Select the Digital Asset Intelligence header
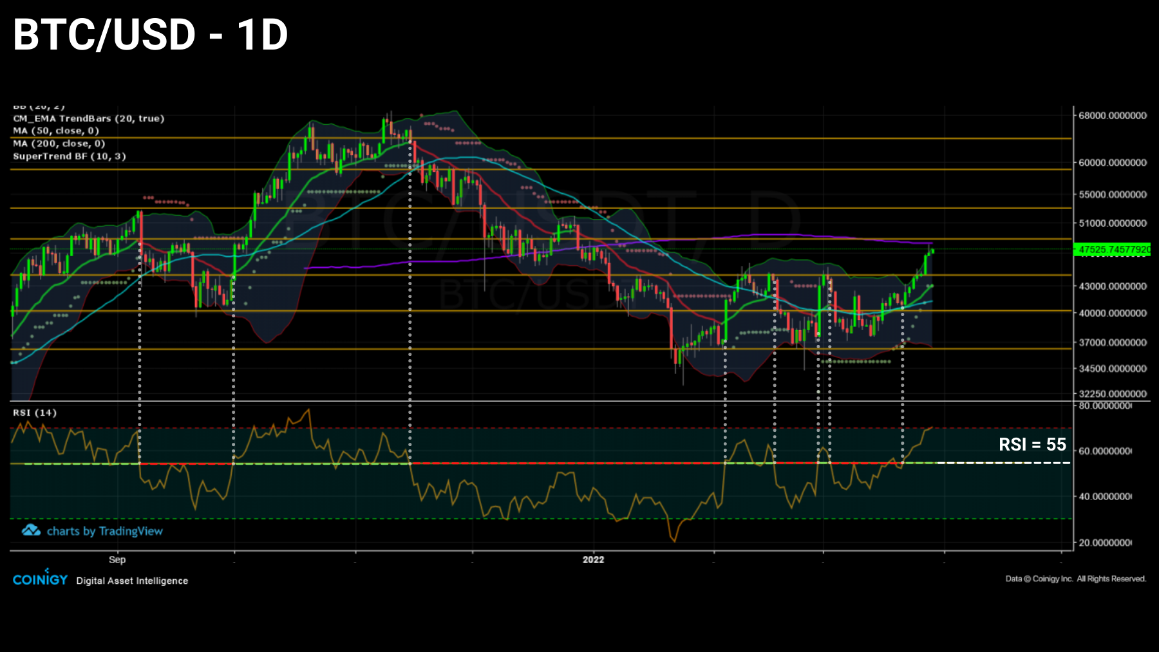1159x652 pixels. click(x=131, y=581)
